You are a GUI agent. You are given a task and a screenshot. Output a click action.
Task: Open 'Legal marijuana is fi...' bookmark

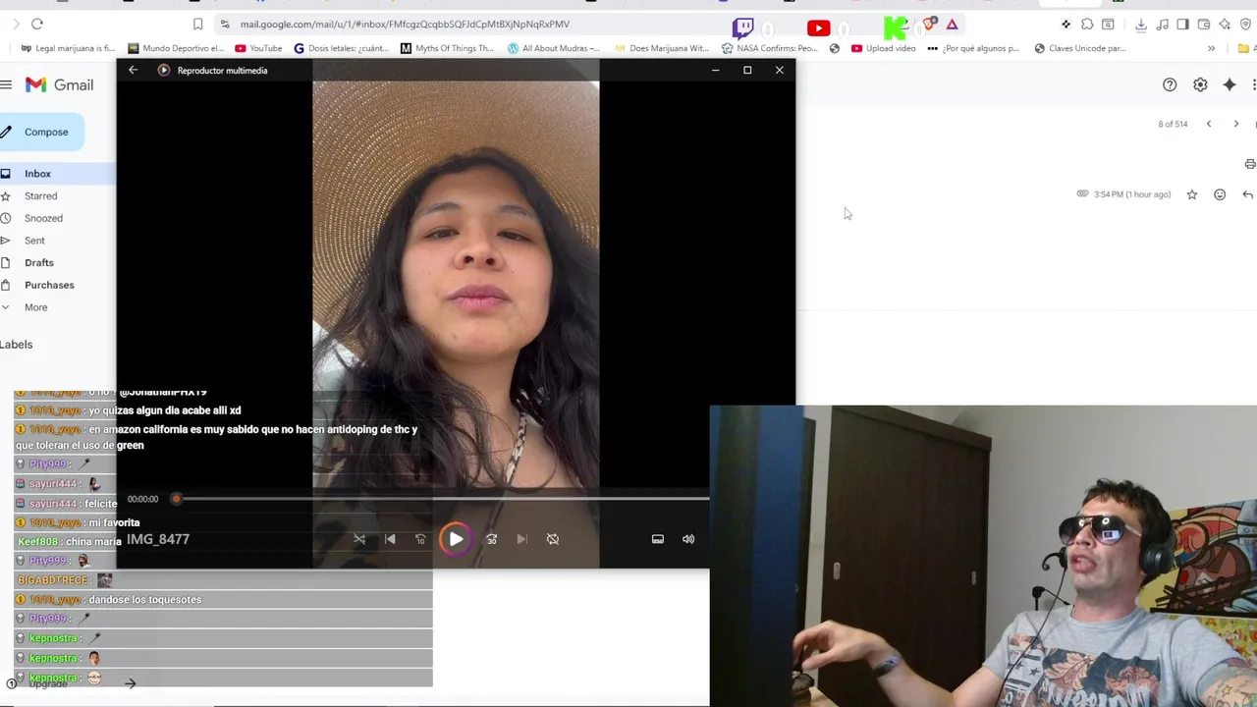(x=68, y=48)
